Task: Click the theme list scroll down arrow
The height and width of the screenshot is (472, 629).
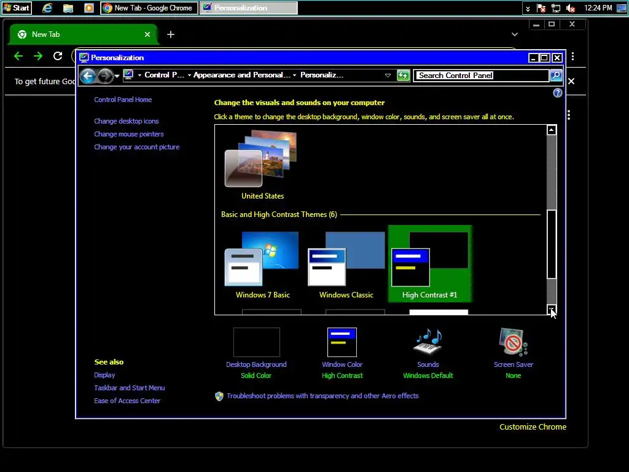Action: (552, 310)
